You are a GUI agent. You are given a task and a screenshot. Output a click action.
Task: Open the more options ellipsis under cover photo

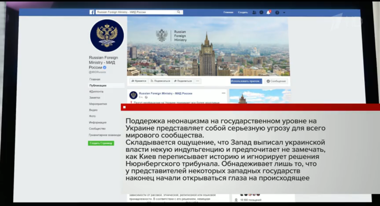[198, 81]
